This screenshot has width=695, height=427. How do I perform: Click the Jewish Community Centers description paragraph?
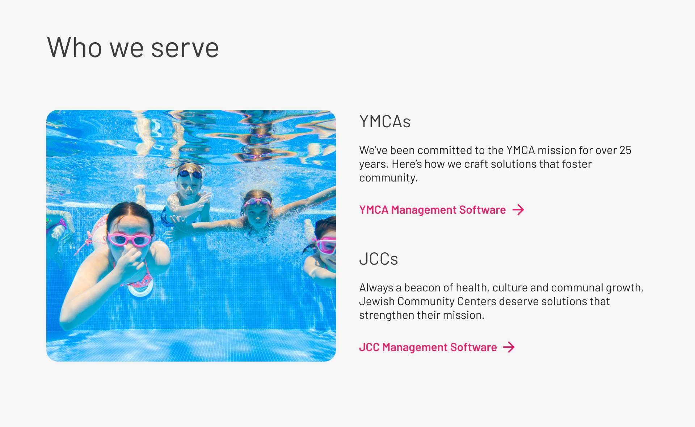(x=501, y=301)
